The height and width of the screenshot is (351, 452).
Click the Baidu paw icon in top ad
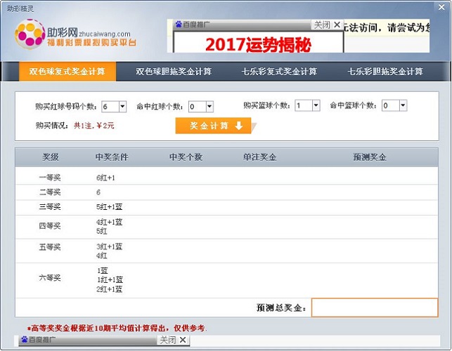pos(179,25)
